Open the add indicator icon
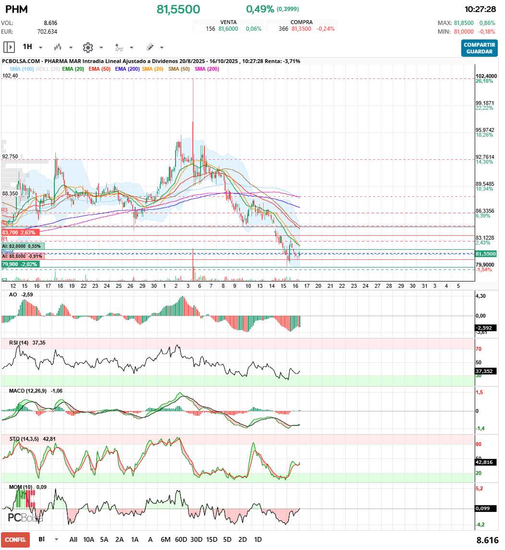505x550 pixels. [119, 47]
